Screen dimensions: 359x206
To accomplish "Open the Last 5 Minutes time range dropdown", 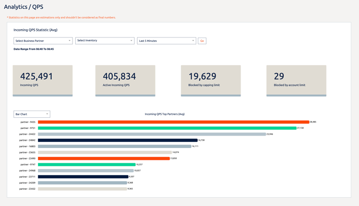I will point(166,41).
